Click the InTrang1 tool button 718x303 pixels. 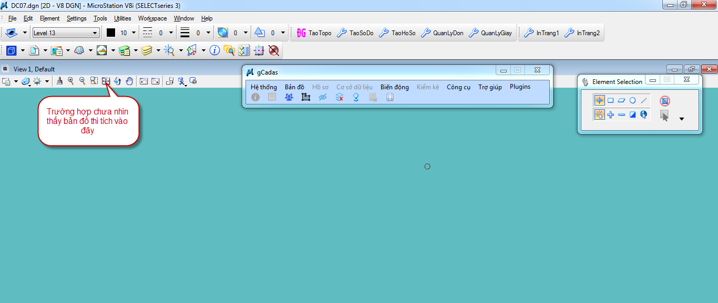coord(542,33)
